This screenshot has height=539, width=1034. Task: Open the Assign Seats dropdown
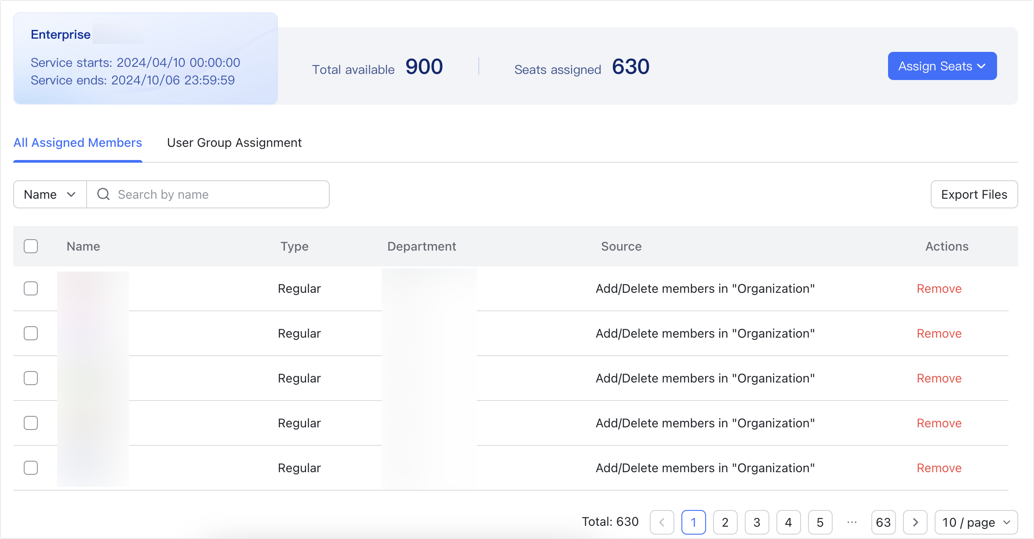[942, 66]
